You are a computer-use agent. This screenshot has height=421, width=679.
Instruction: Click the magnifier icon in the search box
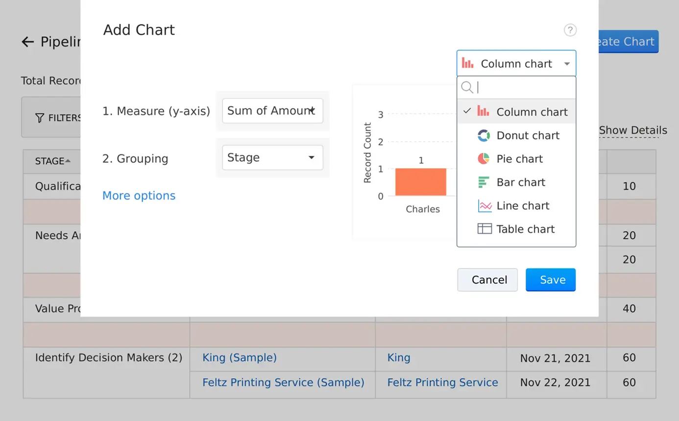pyautogui.click(x=467, y=87)
